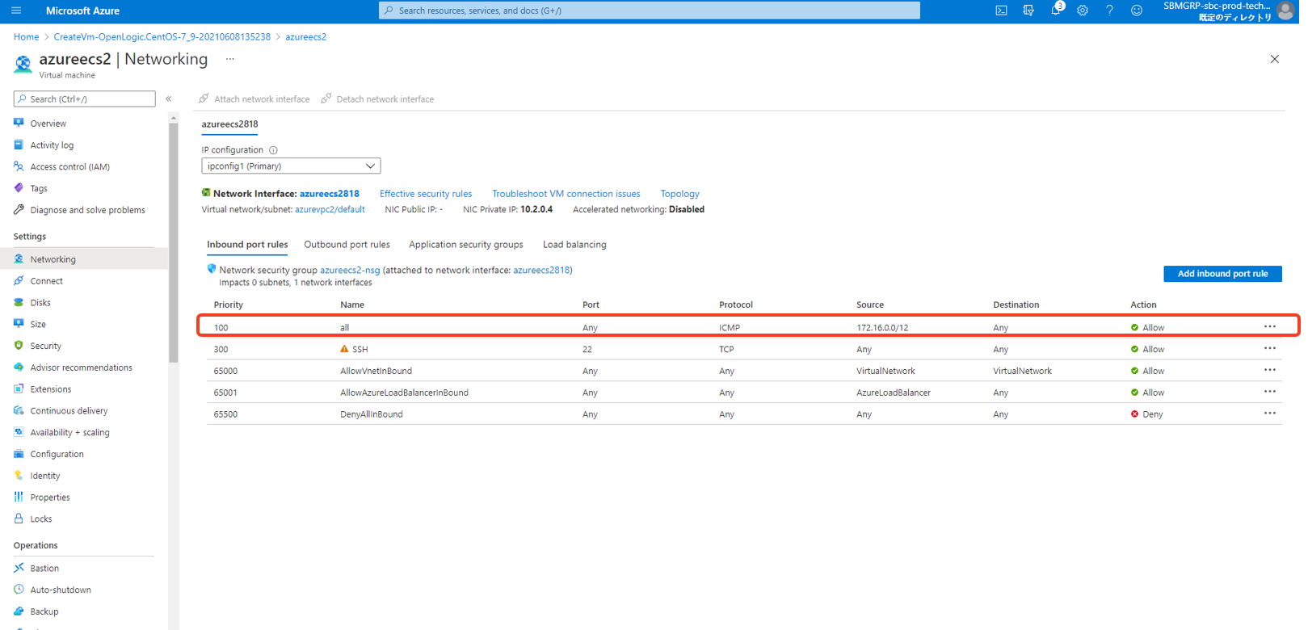Close the Networking blade with the X

point(1274,59)
